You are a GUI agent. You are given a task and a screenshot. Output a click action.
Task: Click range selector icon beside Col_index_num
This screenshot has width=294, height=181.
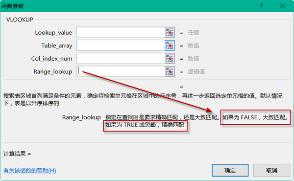point(170,58)
